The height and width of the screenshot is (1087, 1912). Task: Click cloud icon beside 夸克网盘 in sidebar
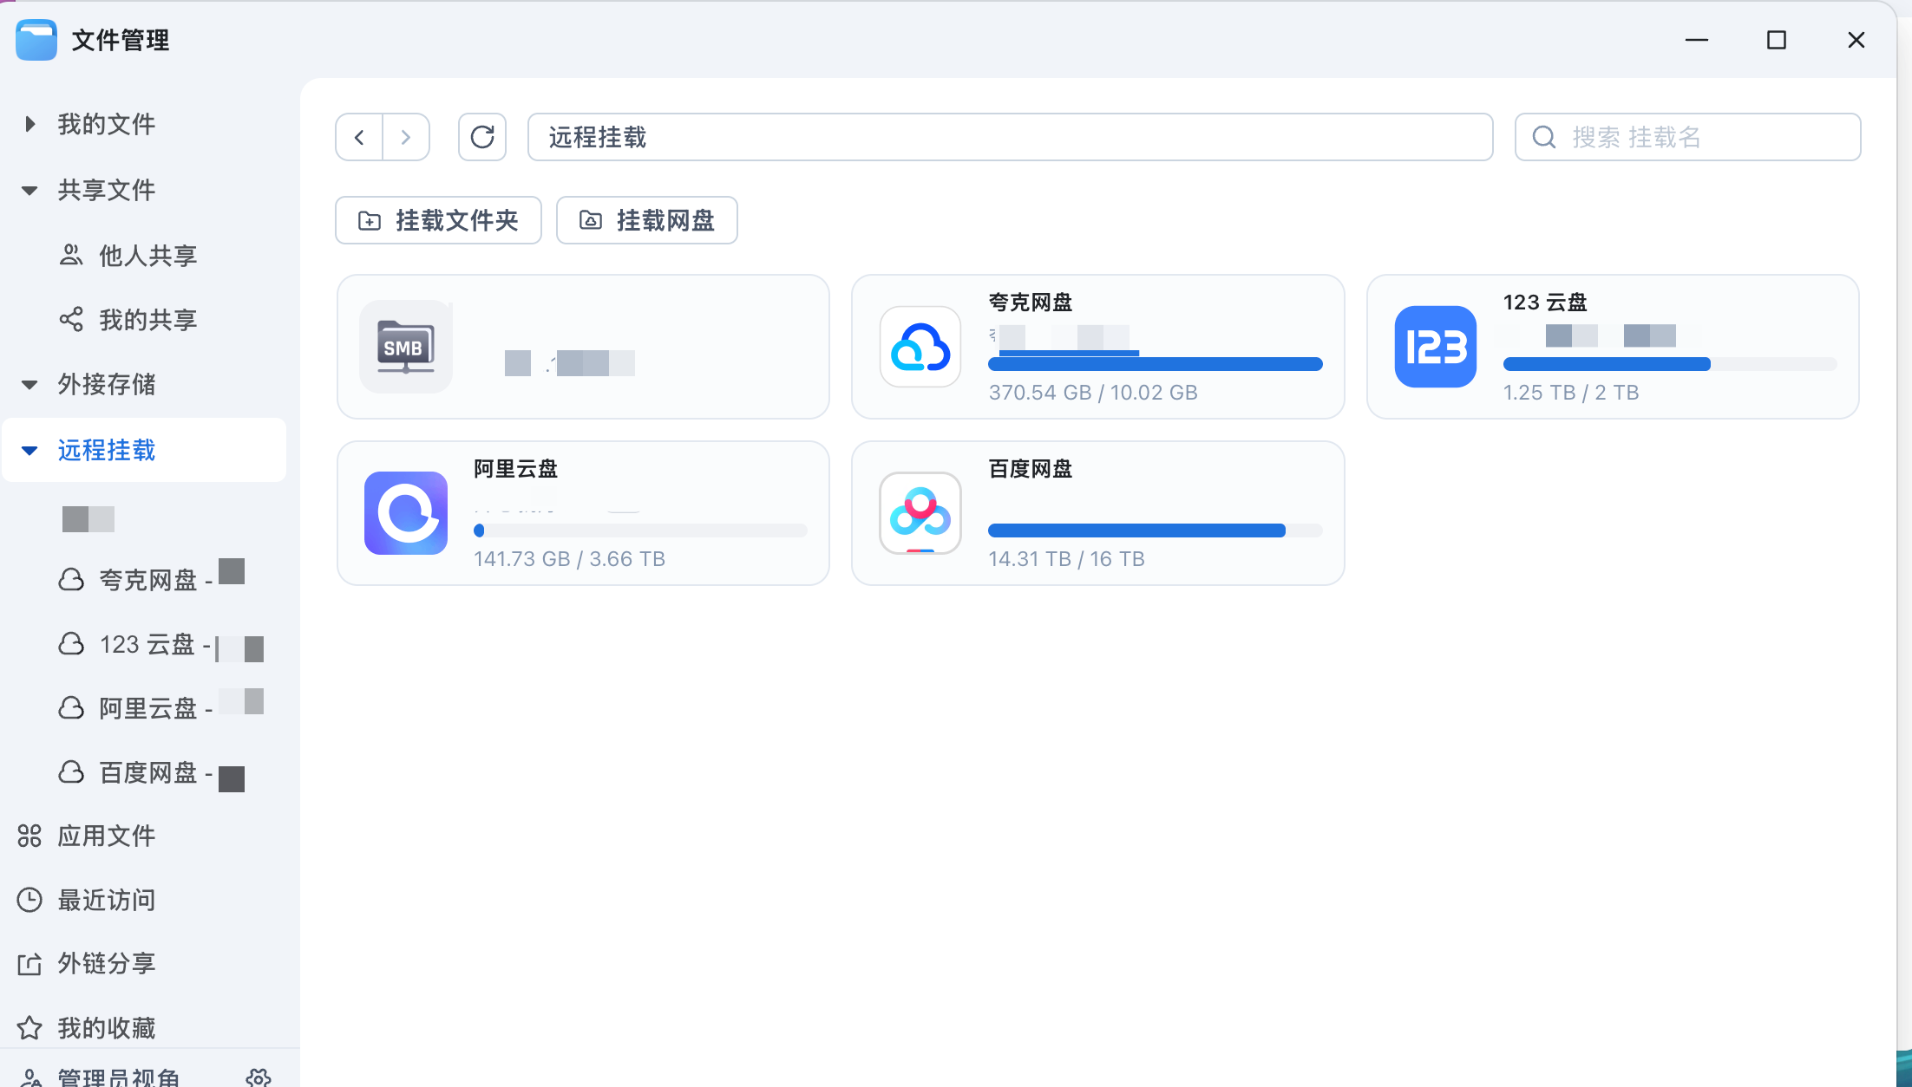[x=71, y=579]
